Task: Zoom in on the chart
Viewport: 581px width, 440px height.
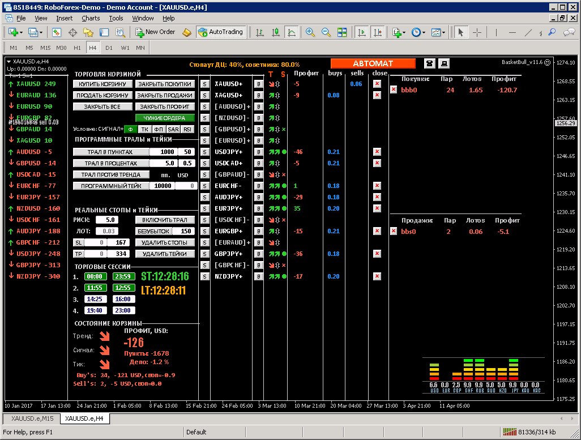Action: pyautogui.click(x=310, y=32)
